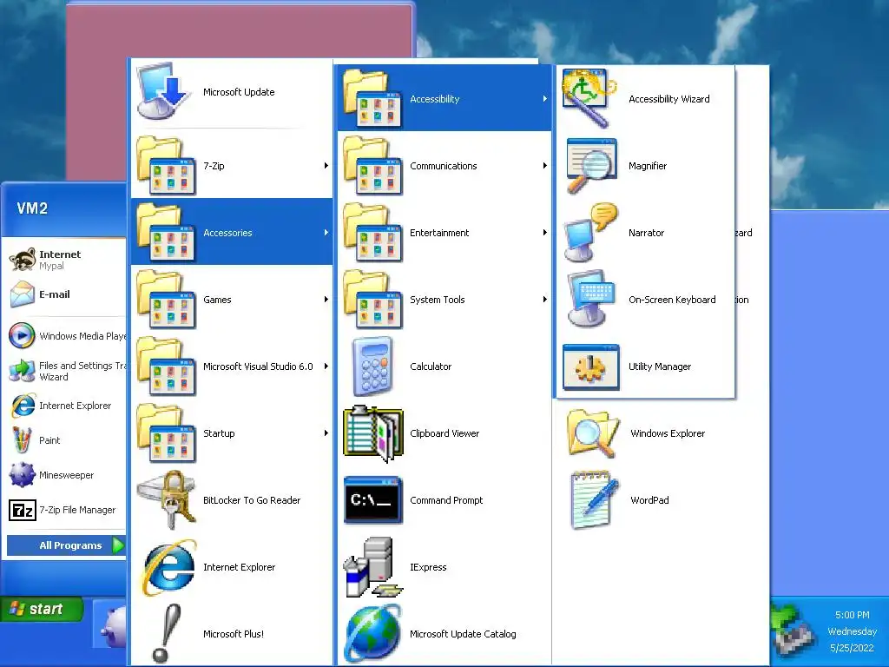Expand the Accessories submenu arrow

tap(326, 233)
